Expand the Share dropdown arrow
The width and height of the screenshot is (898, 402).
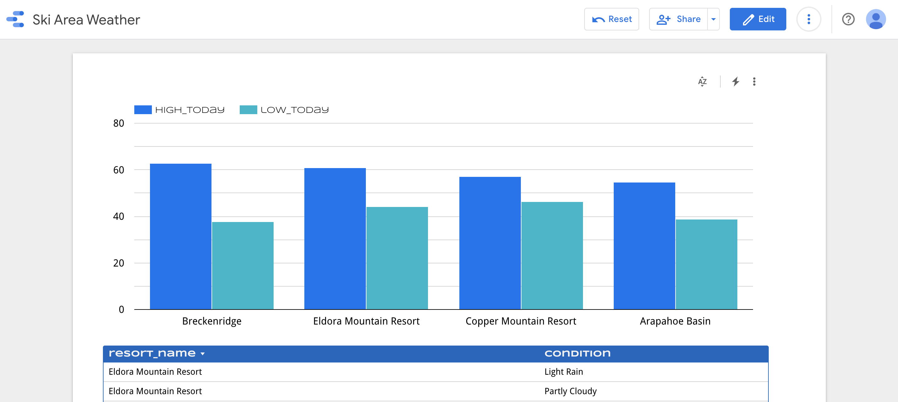(x=713, y=19)
